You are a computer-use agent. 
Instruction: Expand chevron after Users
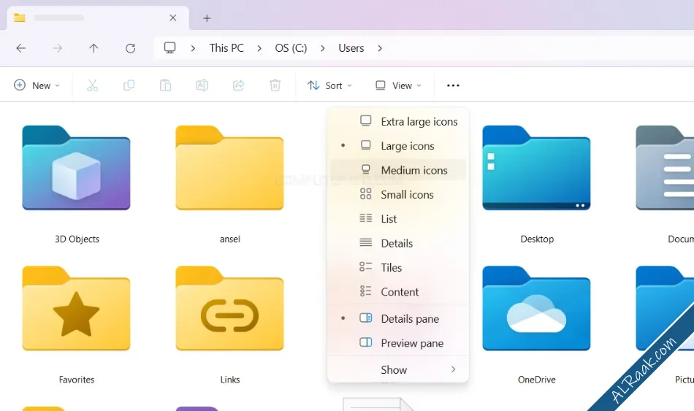coord(380,48)
